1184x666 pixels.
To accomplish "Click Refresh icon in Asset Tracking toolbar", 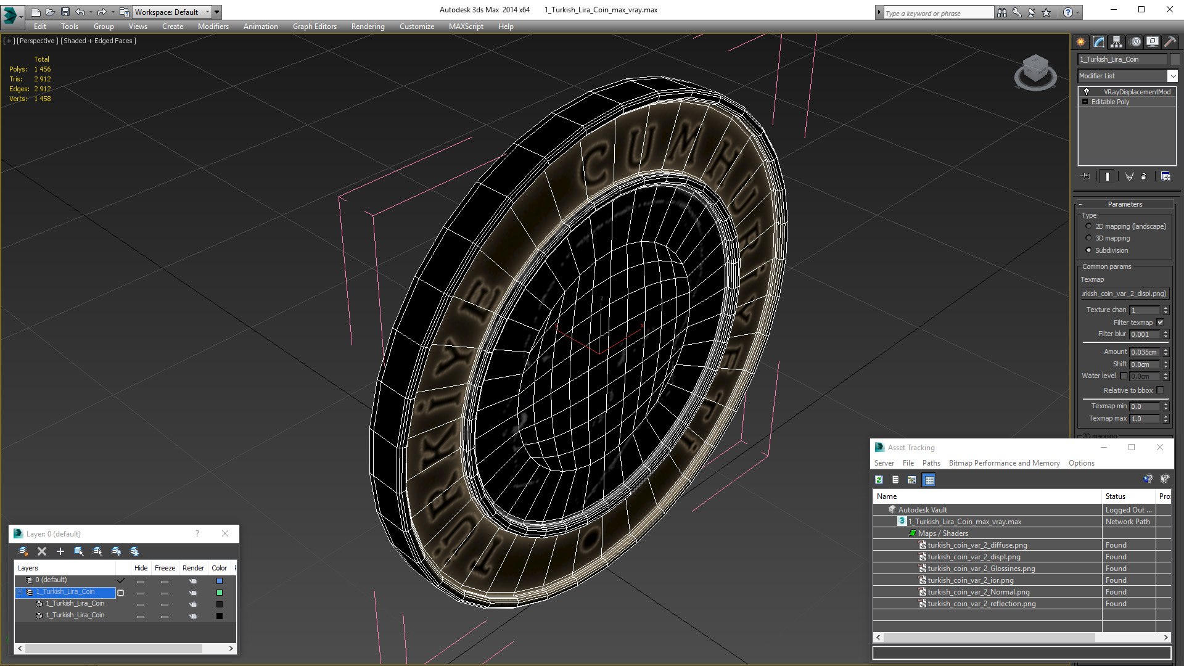I will [x=879, y=480].
